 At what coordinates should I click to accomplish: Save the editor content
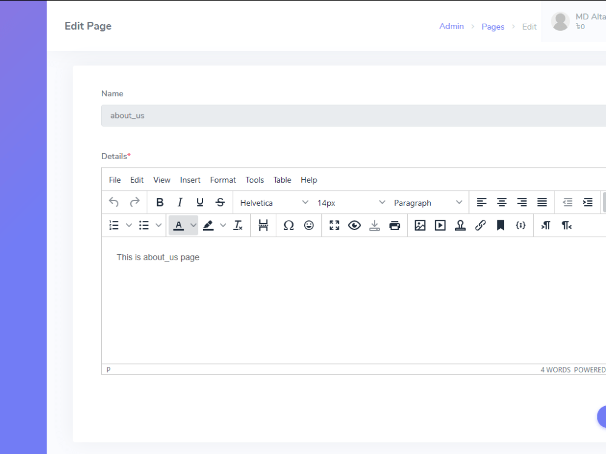pos(375,225)
